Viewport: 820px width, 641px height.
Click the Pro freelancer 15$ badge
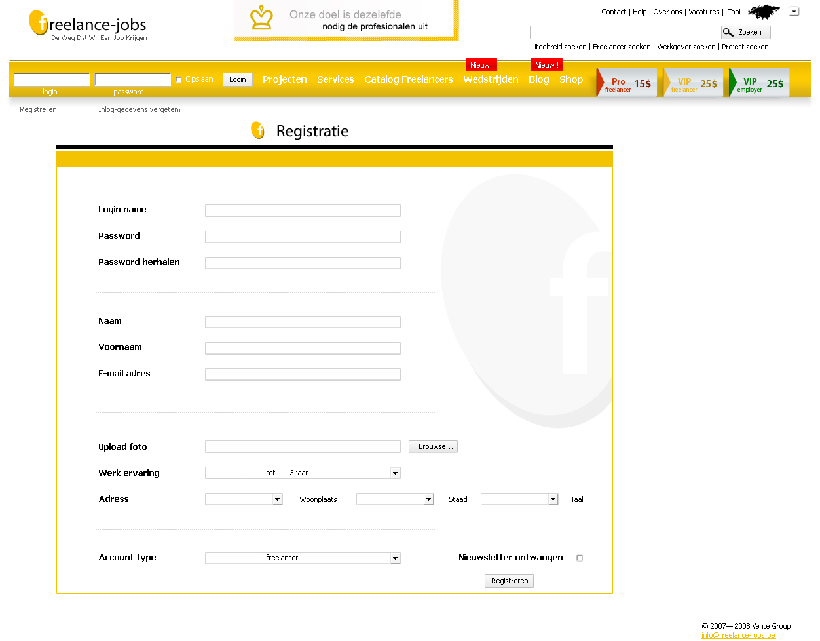[627, 83]
